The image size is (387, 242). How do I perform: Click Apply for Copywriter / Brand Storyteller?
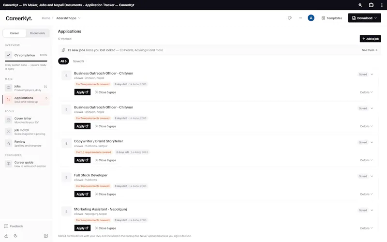pos(82,160)
